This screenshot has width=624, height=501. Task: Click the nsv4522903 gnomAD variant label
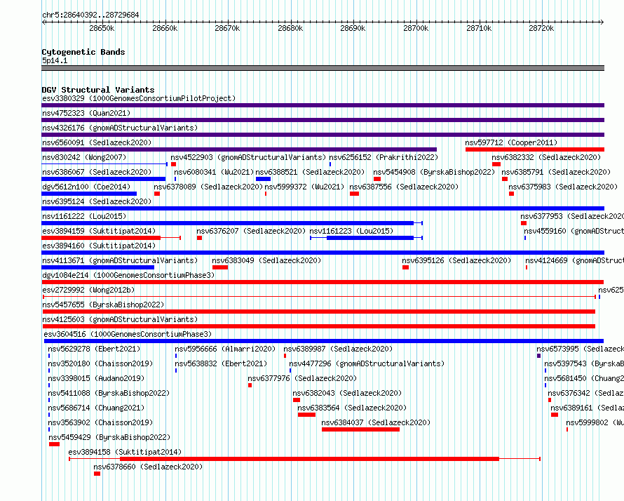click(x=248, y=157)
